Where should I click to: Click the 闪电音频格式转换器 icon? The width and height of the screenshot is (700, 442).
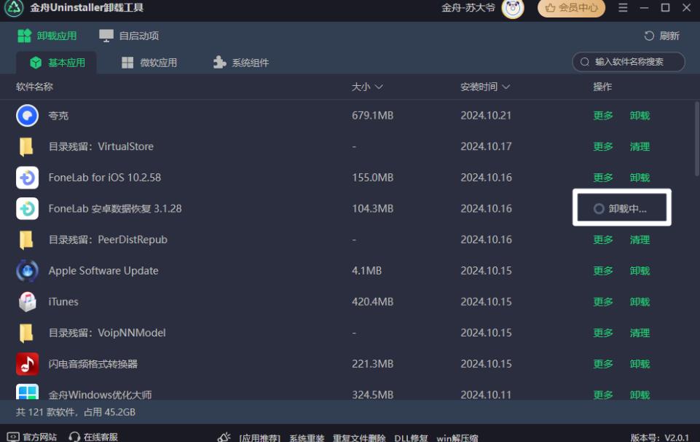pos(27,364)
